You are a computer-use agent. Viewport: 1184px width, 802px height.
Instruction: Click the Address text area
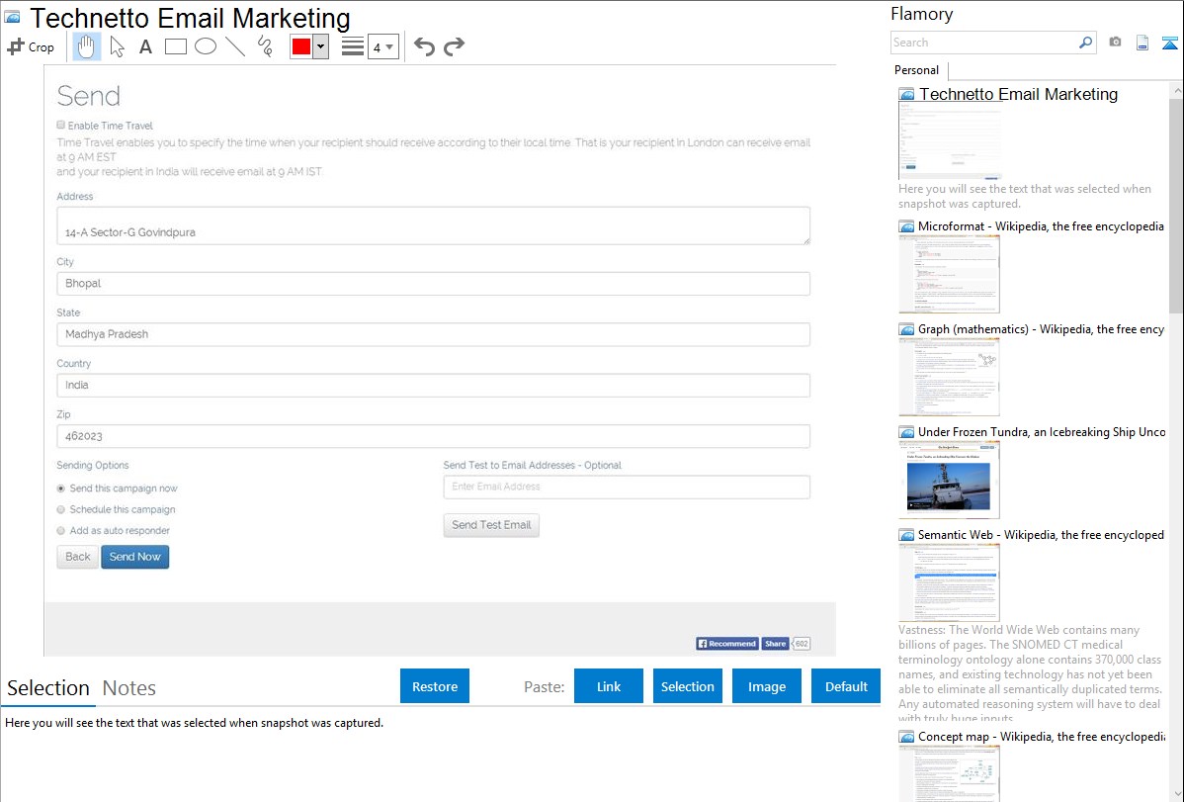click(x=434, y=225)
